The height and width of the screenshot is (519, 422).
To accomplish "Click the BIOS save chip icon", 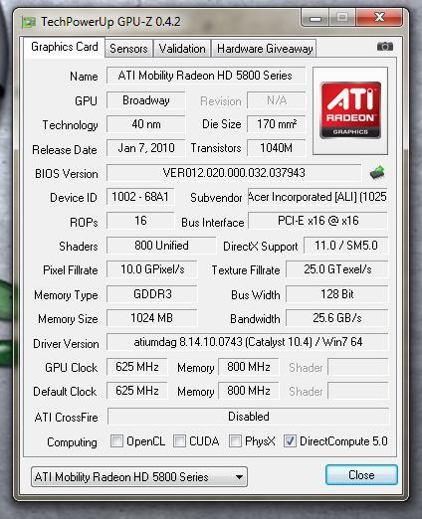I will pos(377,173).
